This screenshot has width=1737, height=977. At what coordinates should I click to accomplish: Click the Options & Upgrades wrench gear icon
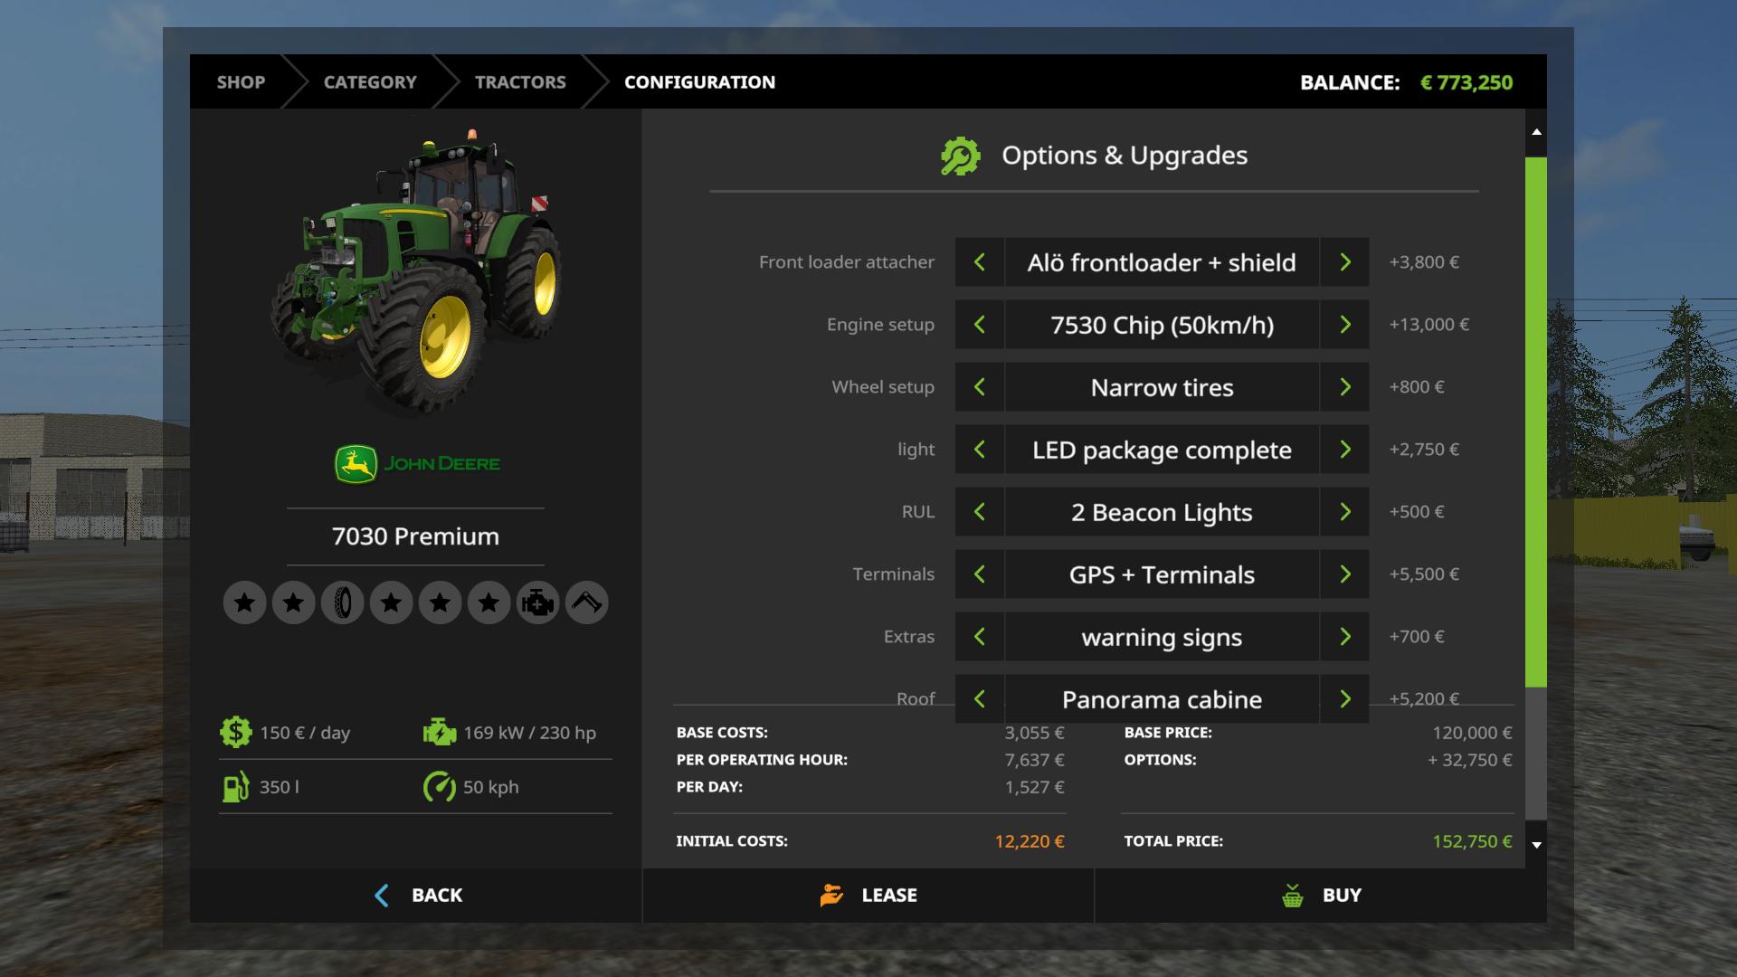click(x=960, y=156)
